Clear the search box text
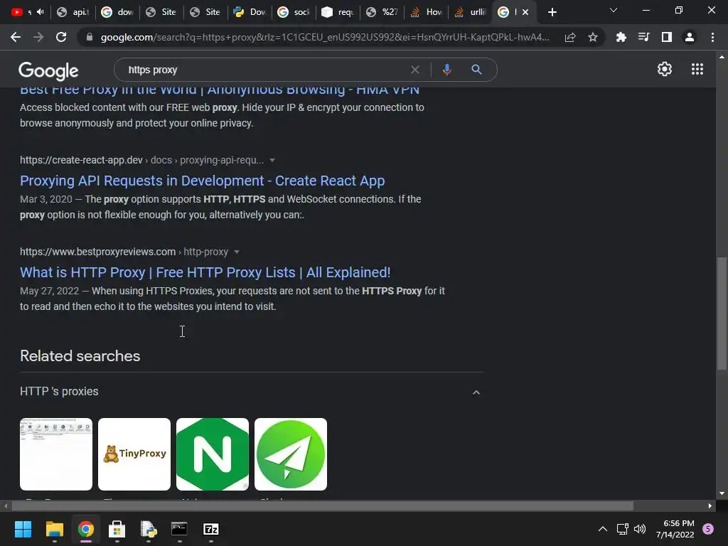 [415, 70]
